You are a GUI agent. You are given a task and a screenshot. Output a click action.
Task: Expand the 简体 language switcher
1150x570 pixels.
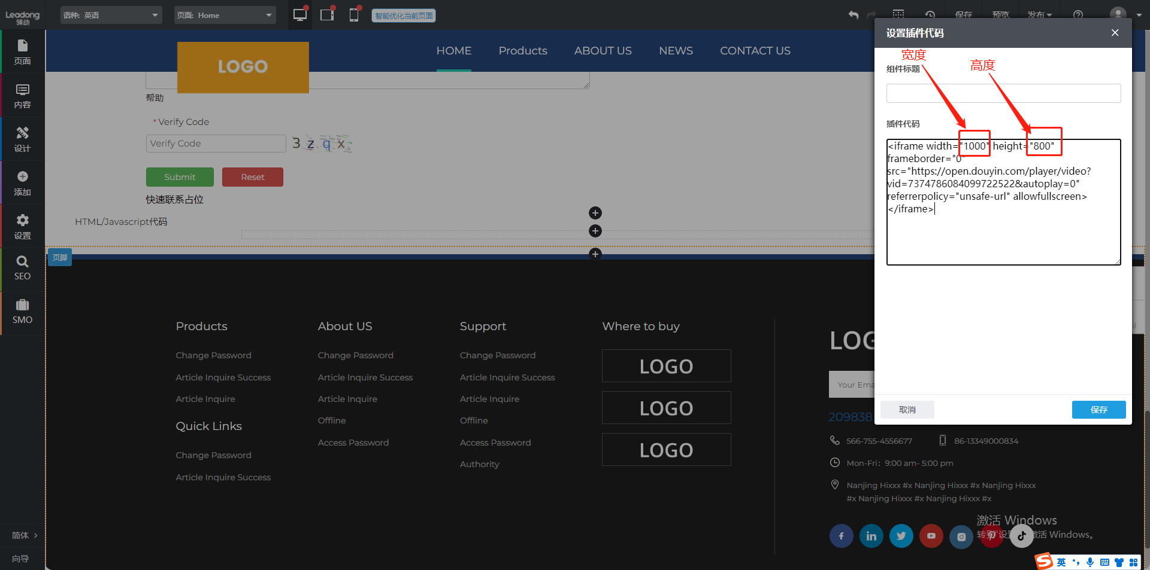pos(24,535)
